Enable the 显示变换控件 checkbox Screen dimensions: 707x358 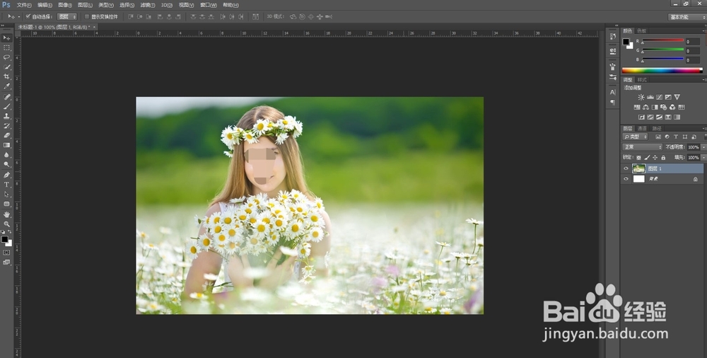(x=87, y=16)
